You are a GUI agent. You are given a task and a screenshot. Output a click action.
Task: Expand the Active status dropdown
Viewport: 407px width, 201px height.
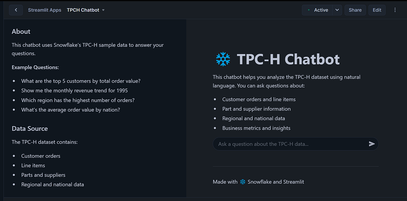[337, 10]
